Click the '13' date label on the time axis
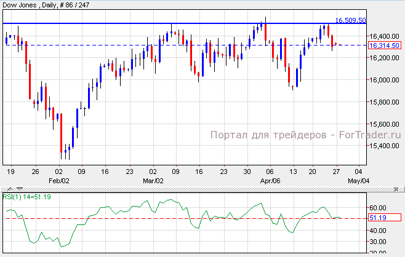The image size is (405, 257). (293, 172)
